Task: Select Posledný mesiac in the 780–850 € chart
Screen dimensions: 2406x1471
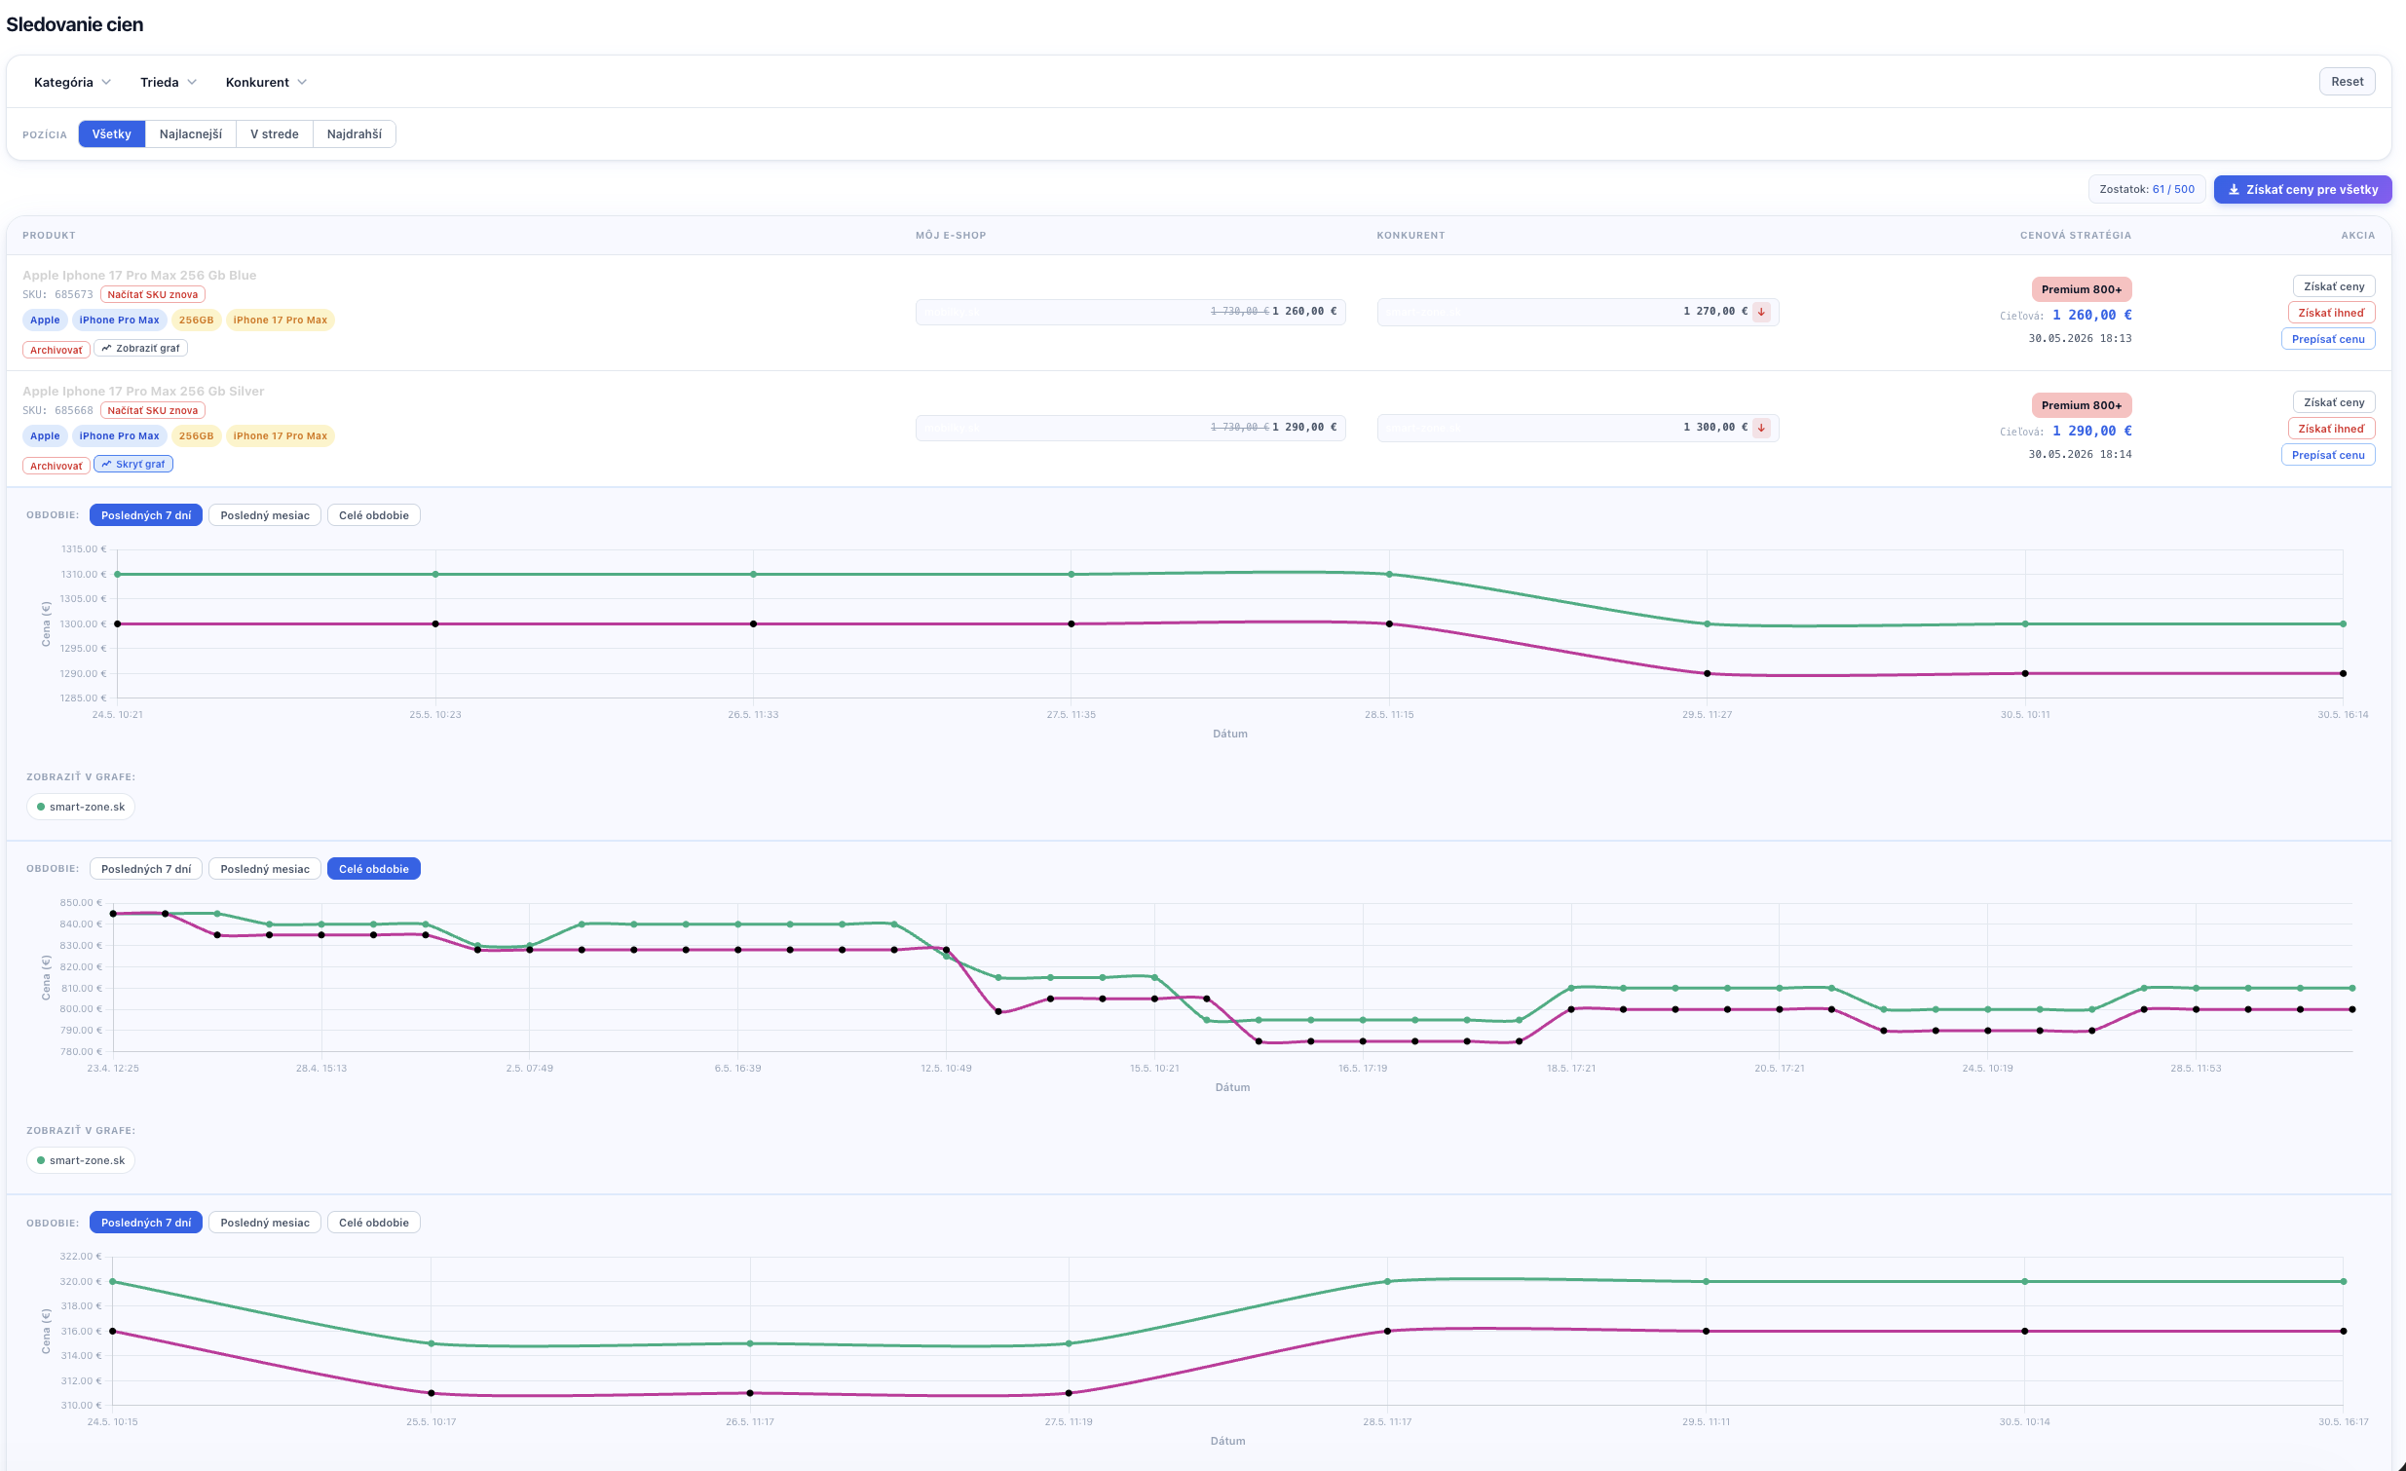Action: (265, 869)
